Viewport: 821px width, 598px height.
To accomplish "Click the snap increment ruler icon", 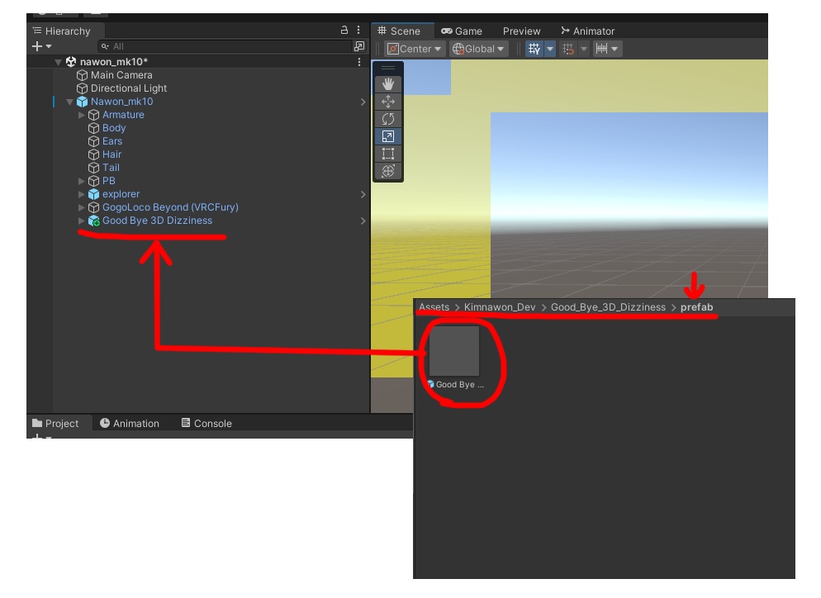I will pos(601,49).
